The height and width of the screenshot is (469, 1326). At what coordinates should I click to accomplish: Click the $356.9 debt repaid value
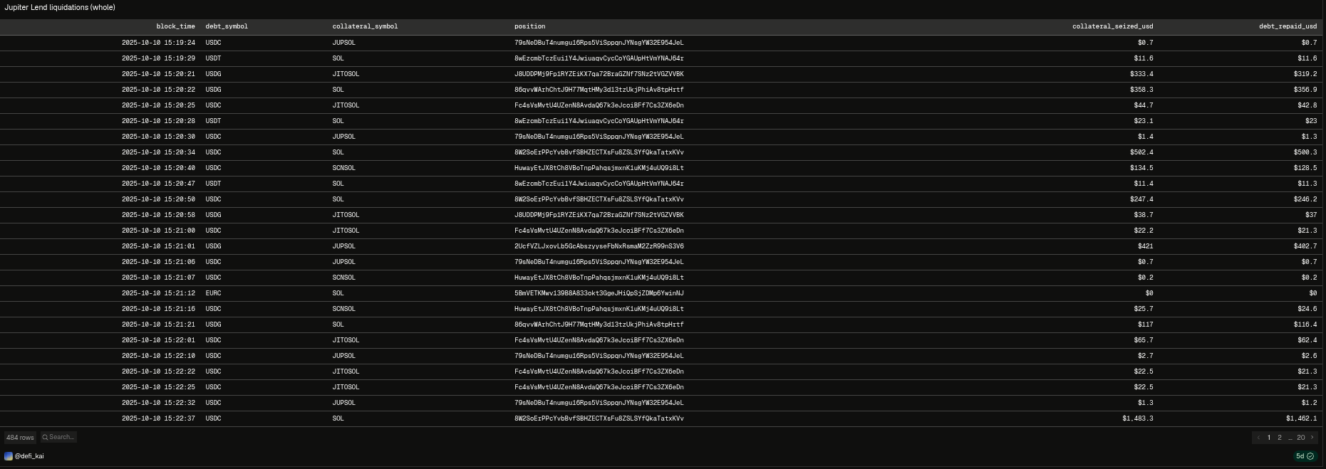pyautogui.click(x=1305, y=90)
